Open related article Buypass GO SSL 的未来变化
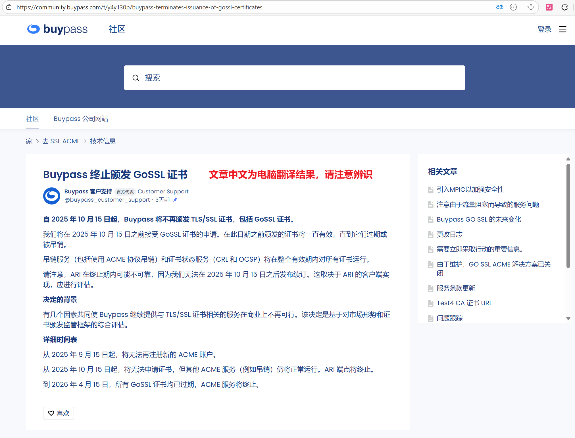The image size is (575, 438). click(x=479, y=220)
